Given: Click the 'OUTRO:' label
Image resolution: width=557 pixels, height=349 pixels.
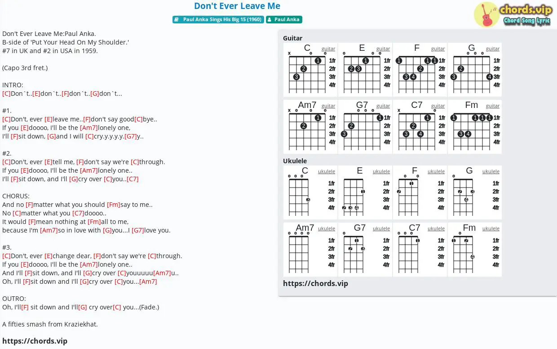Looking at the screenshot, I should [x=14, y=299].
